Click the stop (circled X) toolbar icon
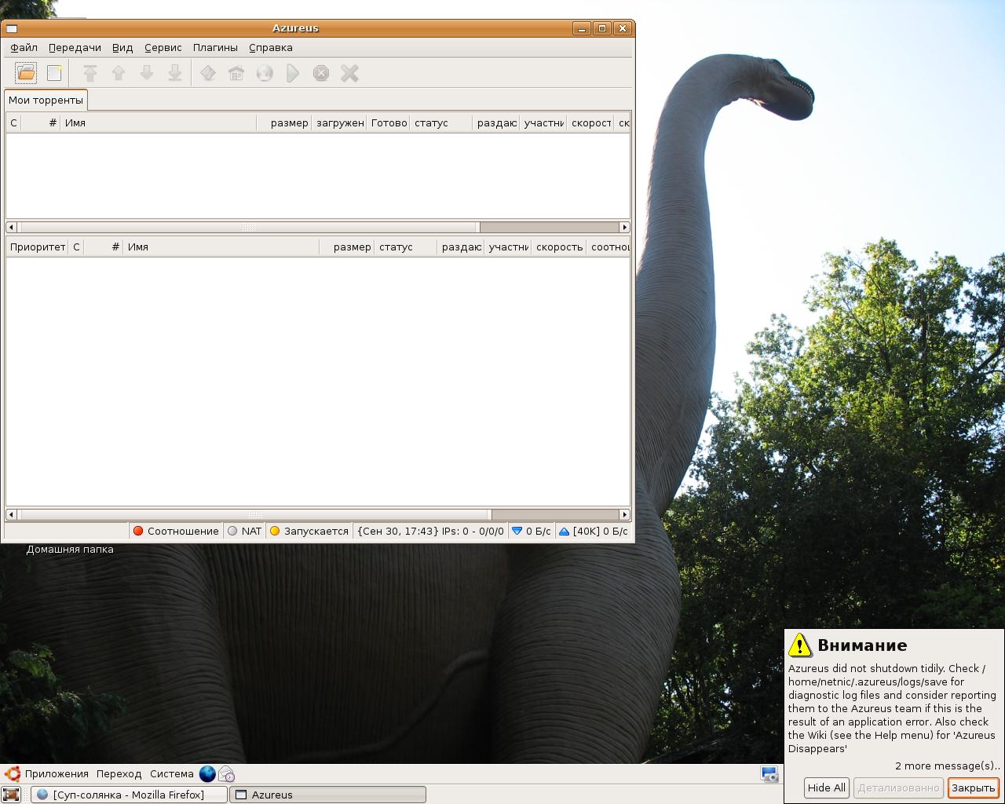 321,73
